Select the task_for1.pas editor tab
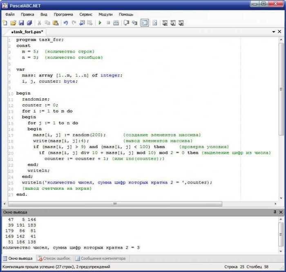This screenshot has width=286, height=272. tap(27, 32)
